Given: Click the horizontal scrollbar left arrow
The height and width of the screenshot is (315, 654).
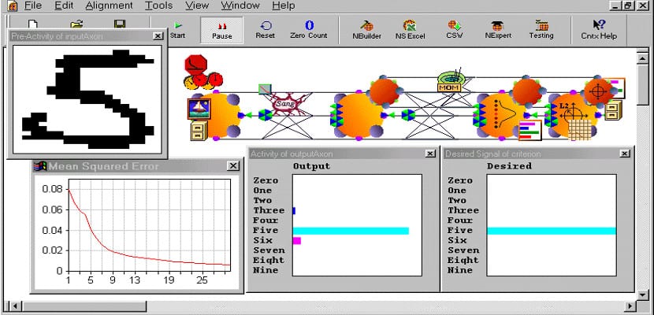Looking at the screenshot, I should [x=15, y=306].
